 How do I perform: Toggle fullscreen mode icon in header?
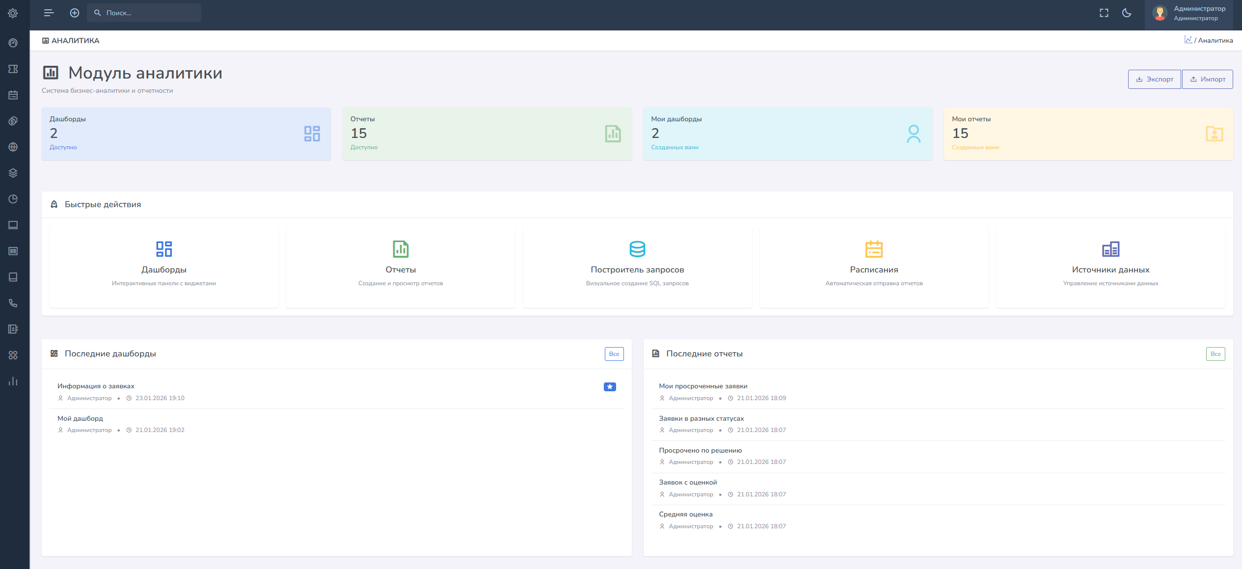point(1104,13)
